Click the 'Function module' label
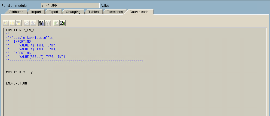 14,6
